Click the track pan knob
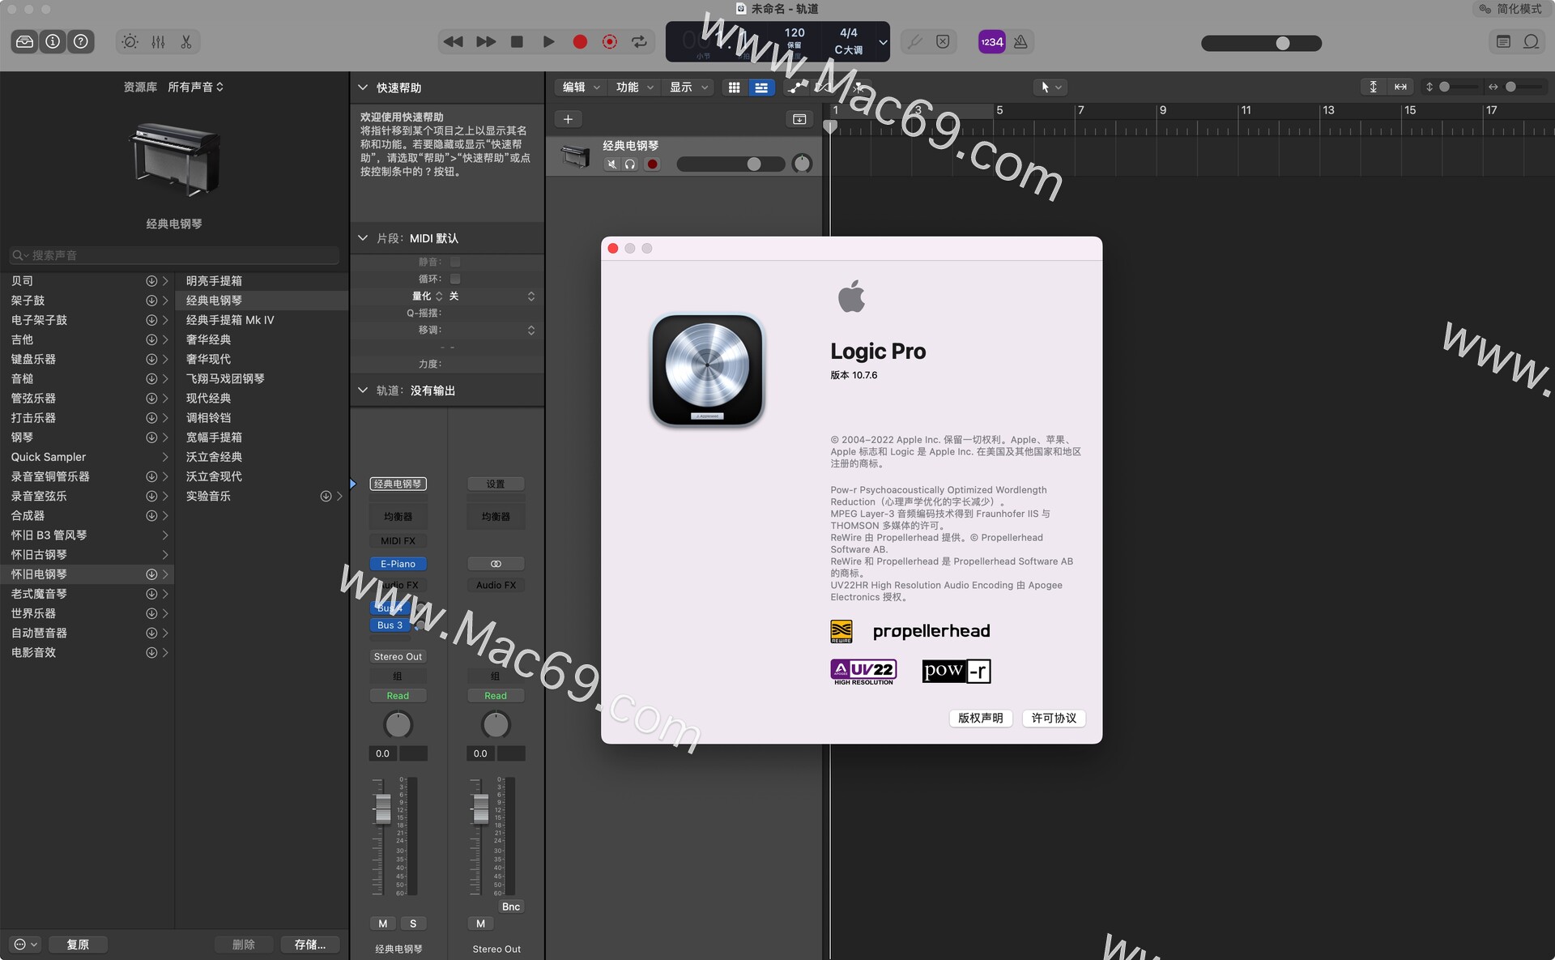1555x960 pixels. pyautogui.click(x=802, y=164)
